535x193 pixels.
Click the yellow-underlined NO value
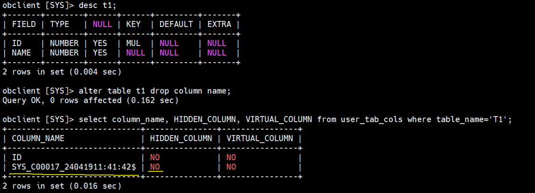click(x=154, y=167)
